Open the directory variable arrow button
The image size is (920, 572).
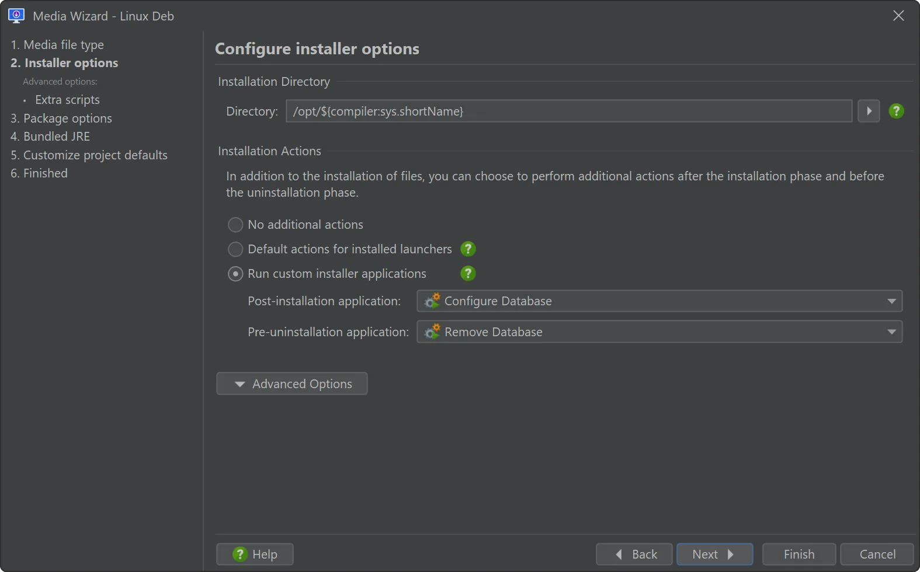tap(869, 111)
